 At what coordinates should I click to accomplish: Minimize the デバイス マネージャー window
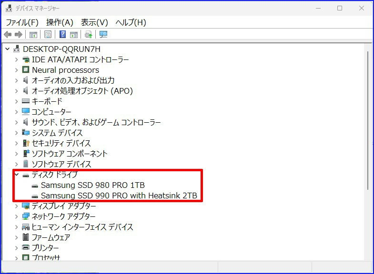(x=318, y=8)
